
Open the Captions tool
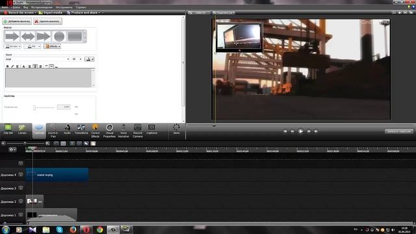pyautogui.click(x=151, y=130)
